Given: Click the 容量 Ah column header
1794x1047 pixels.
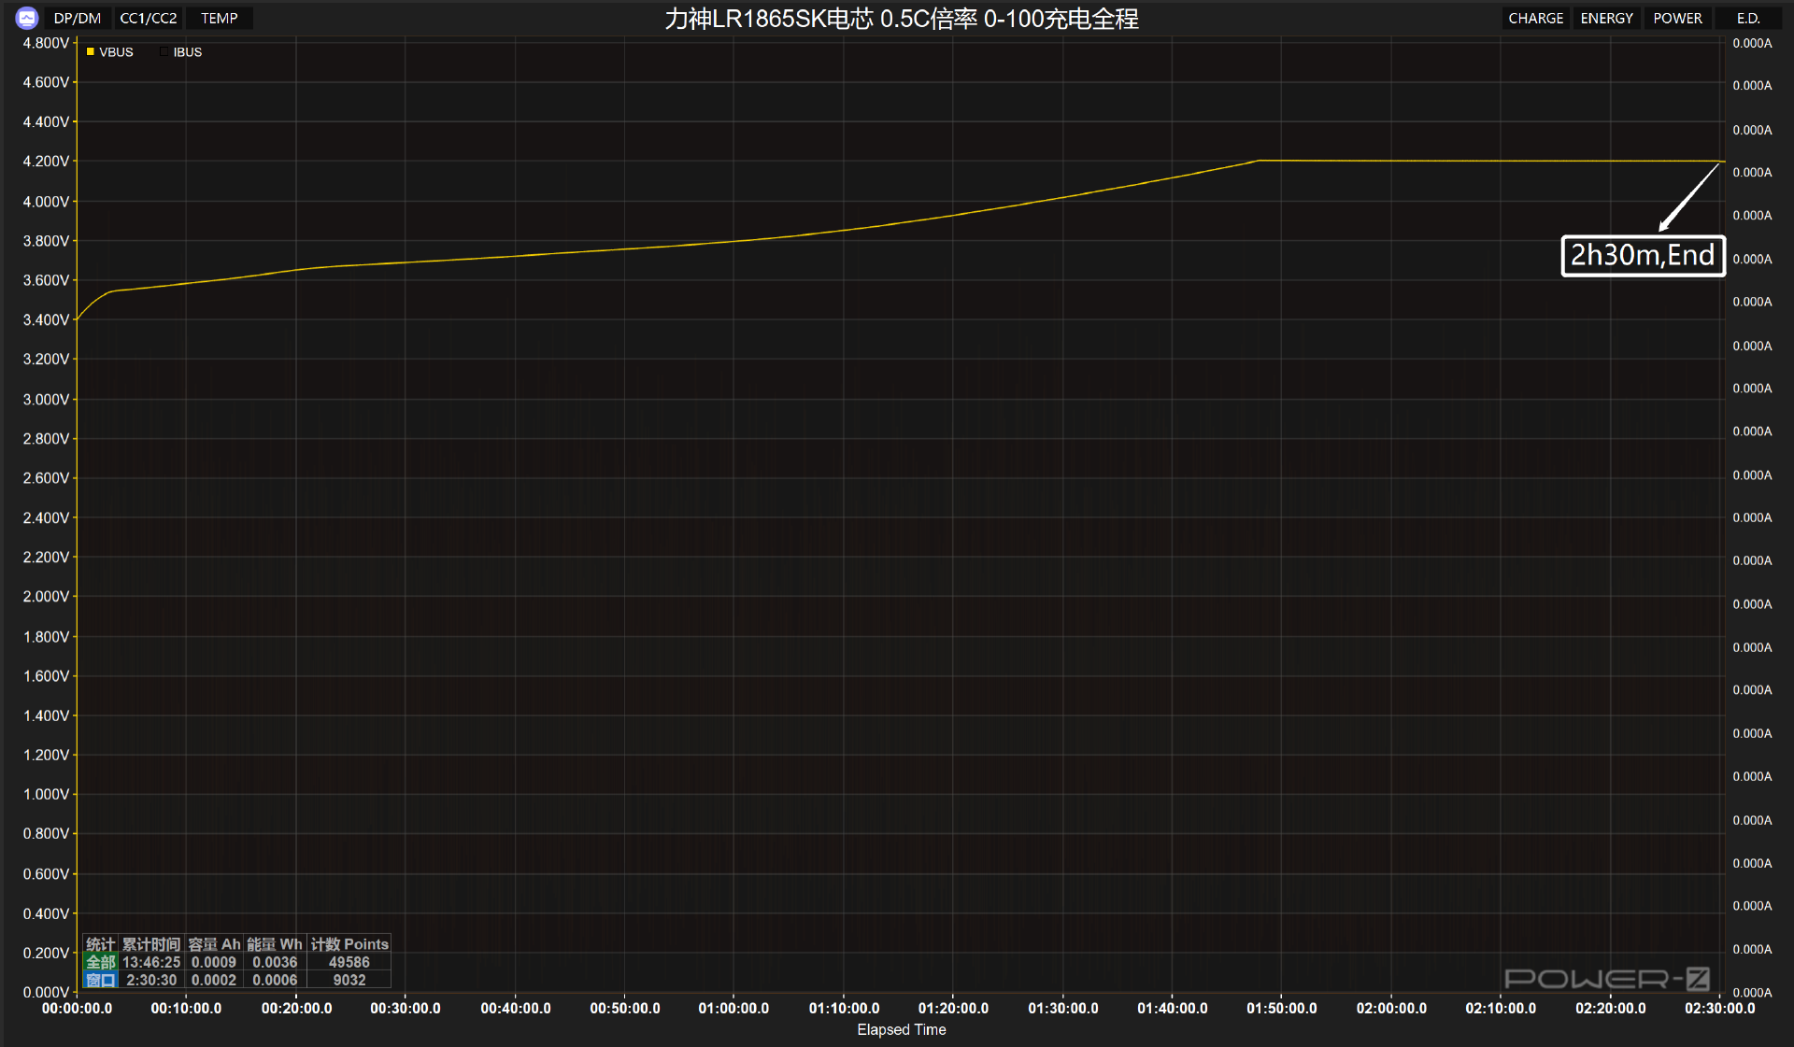Looking at the screenshot, I should pos(214,944).
